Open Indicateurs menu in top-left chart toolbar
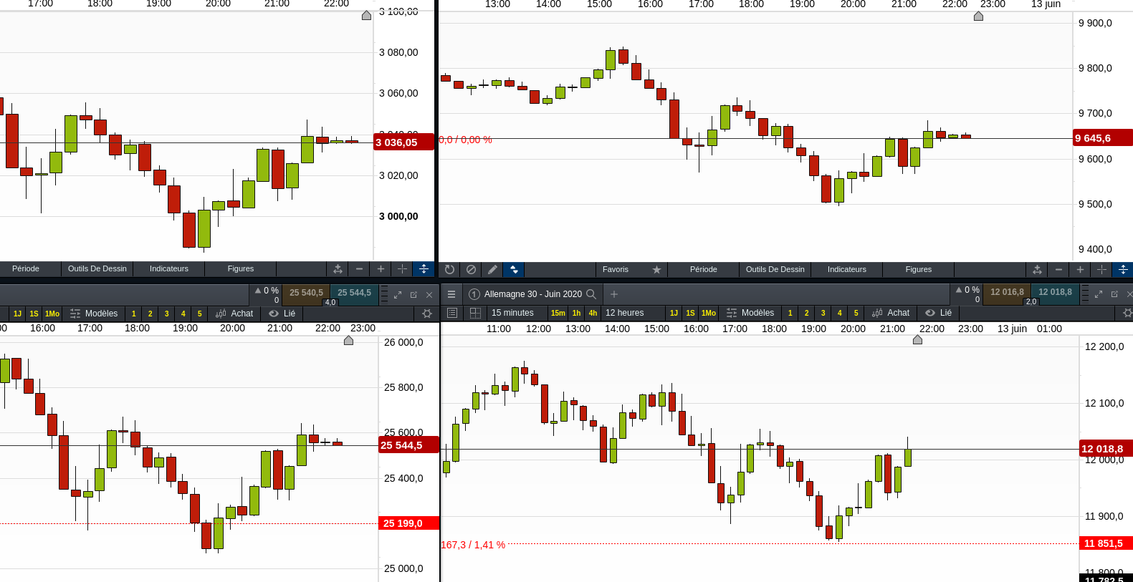This screenshot has width=1133, height=582. click(x=169, y=269)
